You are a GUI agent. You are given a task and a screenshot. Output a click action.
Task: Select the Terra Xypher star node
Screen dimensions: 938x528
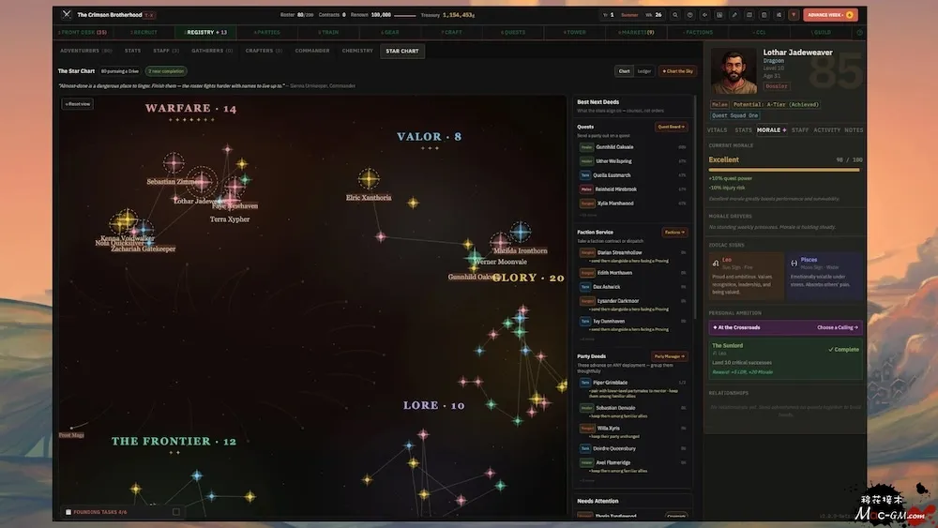230,201
